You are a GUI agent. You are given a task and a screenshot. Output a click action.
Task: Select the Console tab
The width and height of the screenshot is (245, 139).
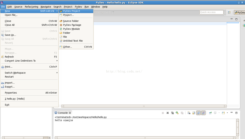click(63, 113)
